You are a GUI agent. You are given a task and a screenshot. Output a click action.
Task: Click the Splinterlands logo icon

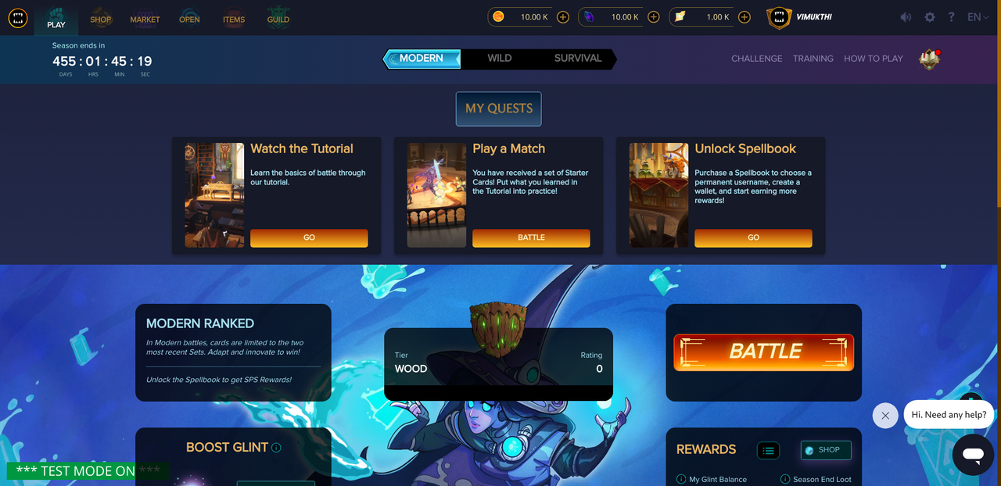(17, 17)
